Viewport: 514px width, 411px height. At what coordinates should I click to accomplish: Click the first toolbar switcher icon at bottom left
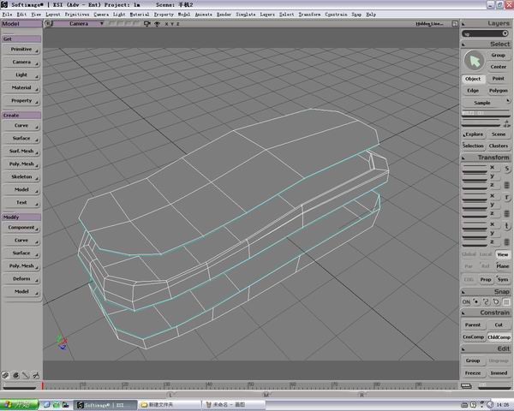5,375
